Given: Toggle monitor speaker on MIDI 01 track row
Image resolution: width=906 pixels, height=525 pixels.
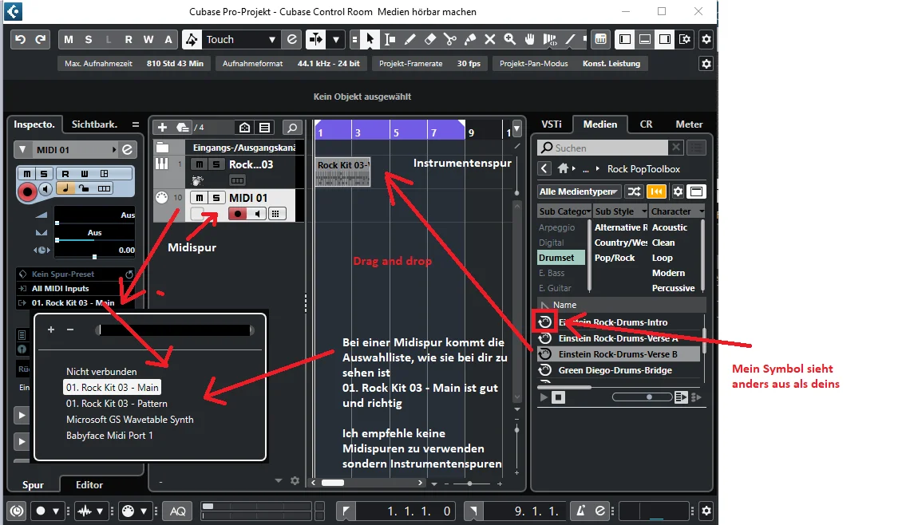Looking at the screenshot, I should (x=257, y=215).
